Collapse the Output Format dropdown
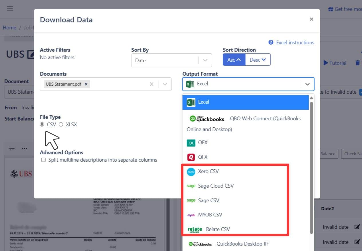 [x=307, y=84]
